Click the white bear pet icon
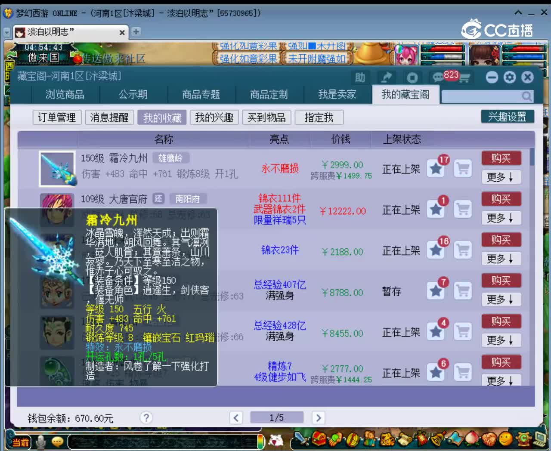The height and width of the screenshot is (451, 551). pyautogui.click(x=276, y=440)
